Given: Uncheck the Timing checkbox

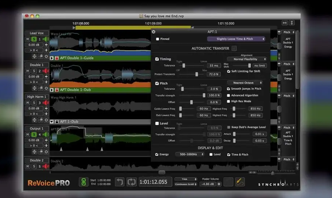Looking at the screenshot, I should (x=157, y=59).
